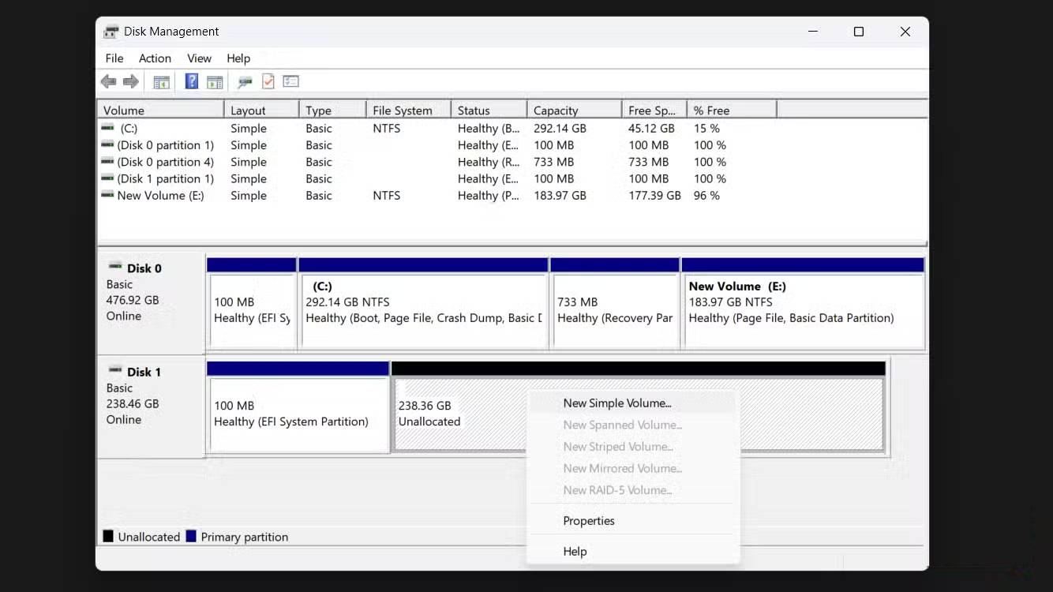Click the Forward navigation arrow in the toolbar
Screen dimensions: 1053x592
130,81
